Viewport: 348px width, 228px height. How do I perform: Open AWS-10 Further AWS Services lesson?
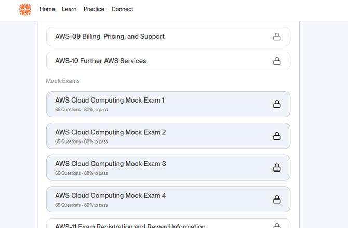coord(101,61)
